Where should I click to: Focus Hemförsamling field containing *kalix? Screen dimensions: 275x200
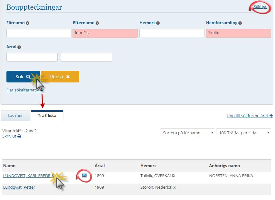239,33
